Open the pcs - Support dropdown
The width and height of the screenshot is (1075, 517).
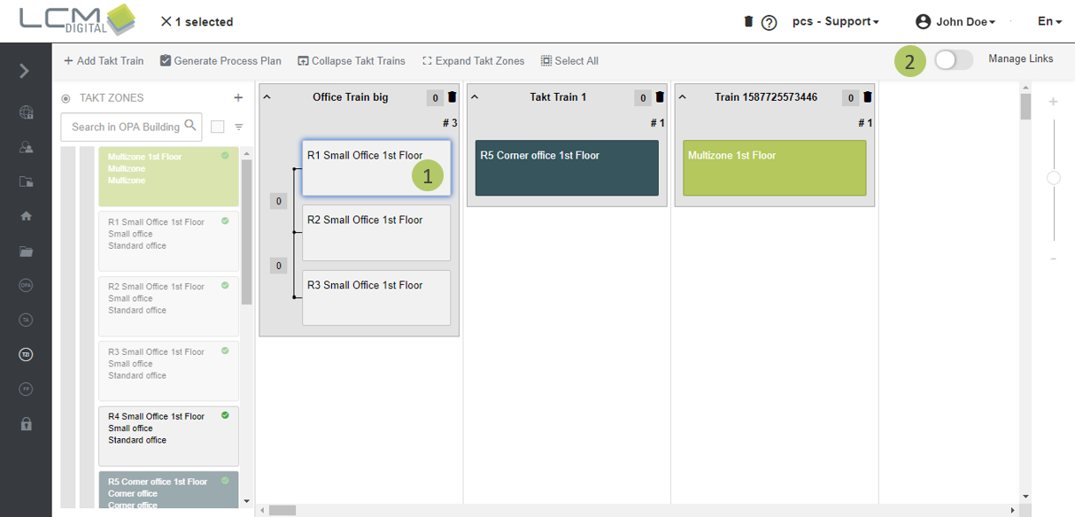(x=835, y=22)
